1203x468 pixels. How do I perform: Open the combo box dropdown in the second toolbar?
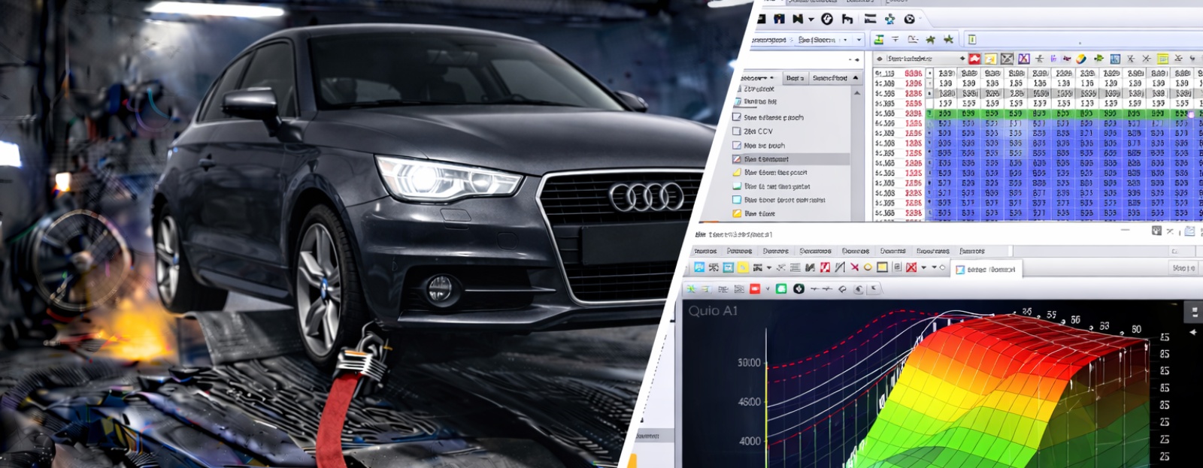(x=859, y=39)
